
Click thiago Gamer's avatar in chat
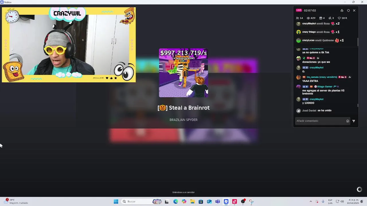pos(298,87)
